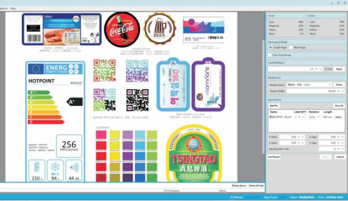
Task: Increase Y-Gap value with plus icon
Action: pos(338,143)
